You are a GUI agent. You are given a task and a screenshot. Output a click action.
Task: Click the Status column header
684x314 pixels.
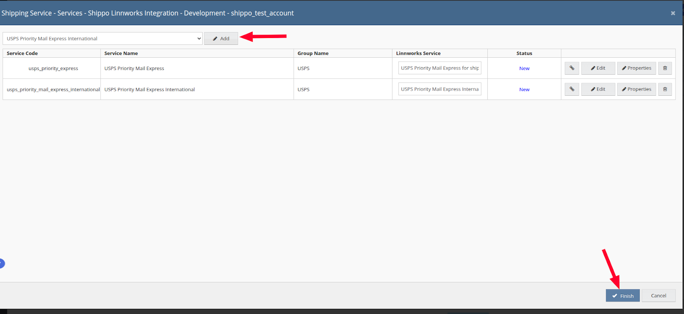pos(524,53)
